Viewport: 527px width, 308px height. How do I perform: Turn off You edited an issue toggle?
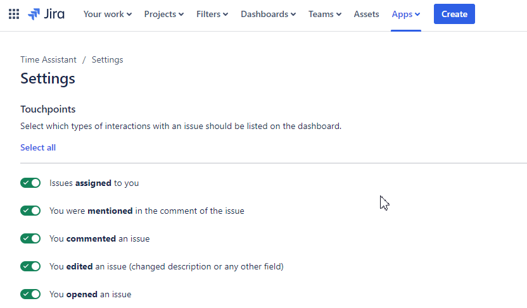tap(30, 266)
